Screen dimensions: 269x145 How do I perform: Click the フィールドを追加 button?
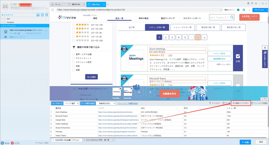259,103
